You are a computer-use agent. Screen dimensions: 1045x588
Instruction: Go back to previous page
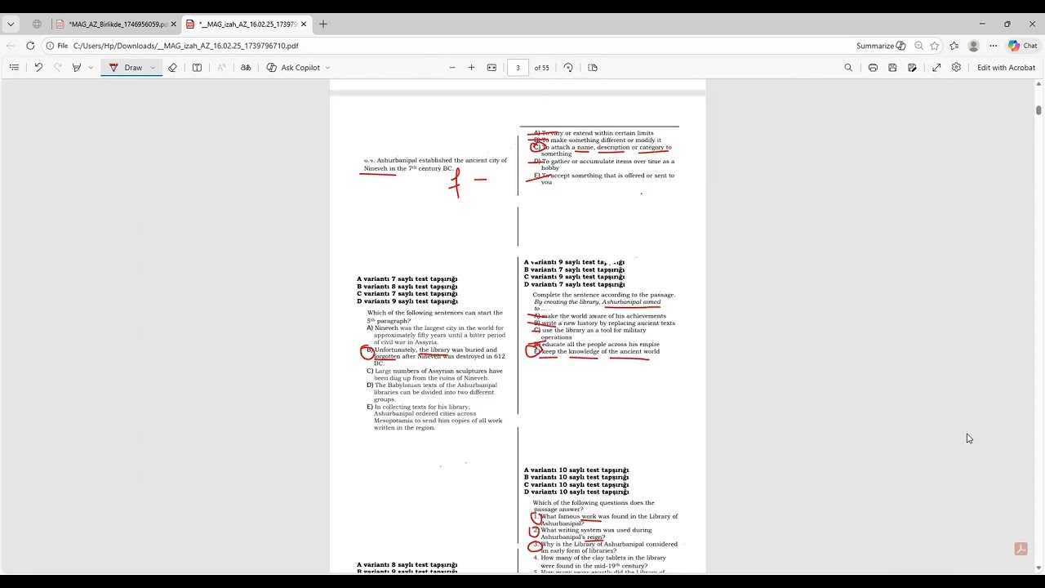[11, 46]
